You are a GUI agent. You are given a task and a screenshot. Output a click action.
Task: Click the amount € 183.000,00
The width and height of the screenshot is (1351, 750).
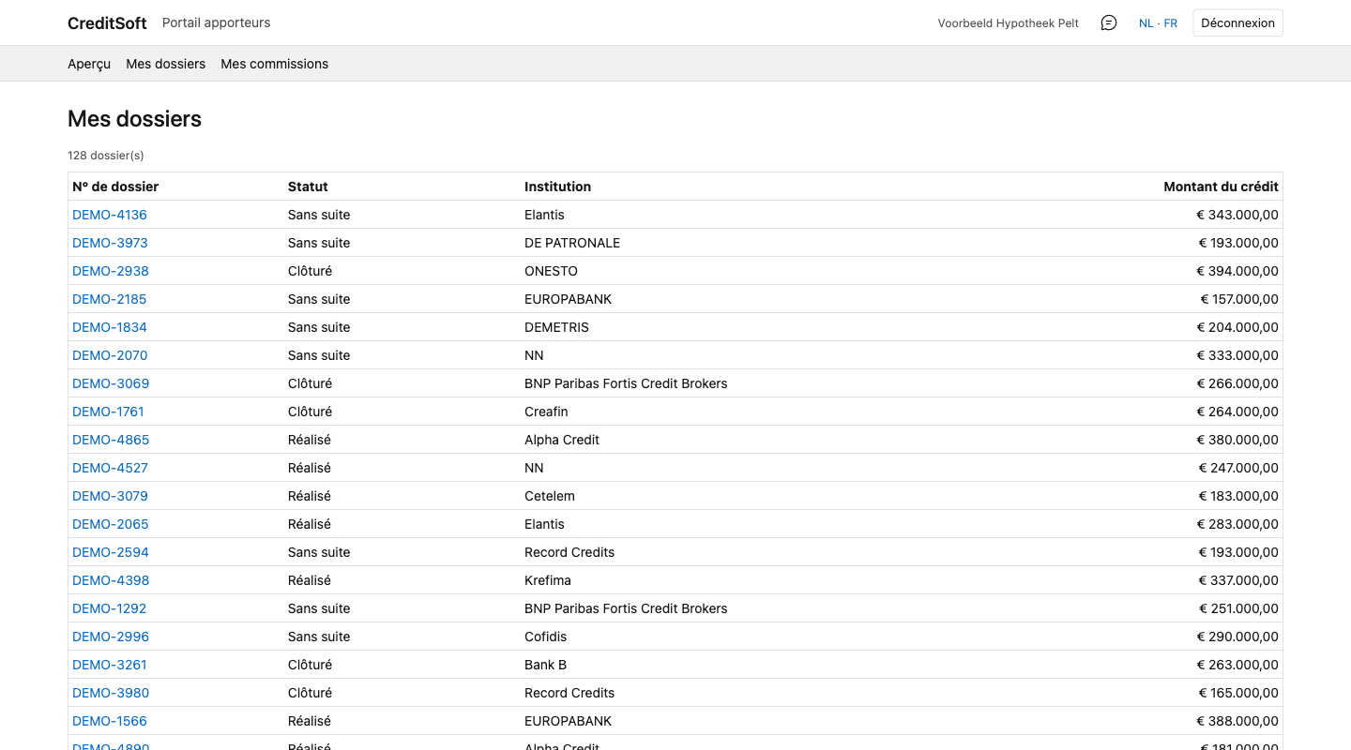[x=1238, y=496]
